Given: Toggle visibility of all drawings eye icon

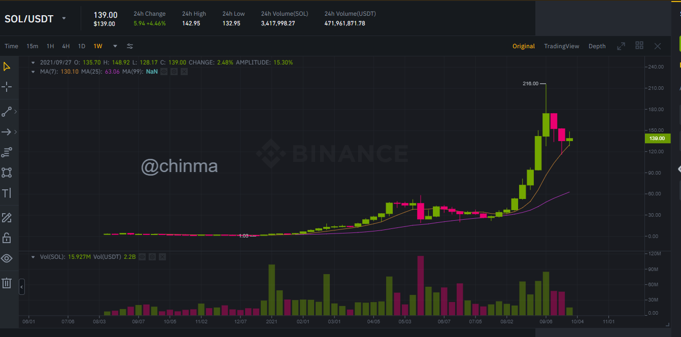Looking at the screenshot, I should pyautogui.click(x=7, y=258).
